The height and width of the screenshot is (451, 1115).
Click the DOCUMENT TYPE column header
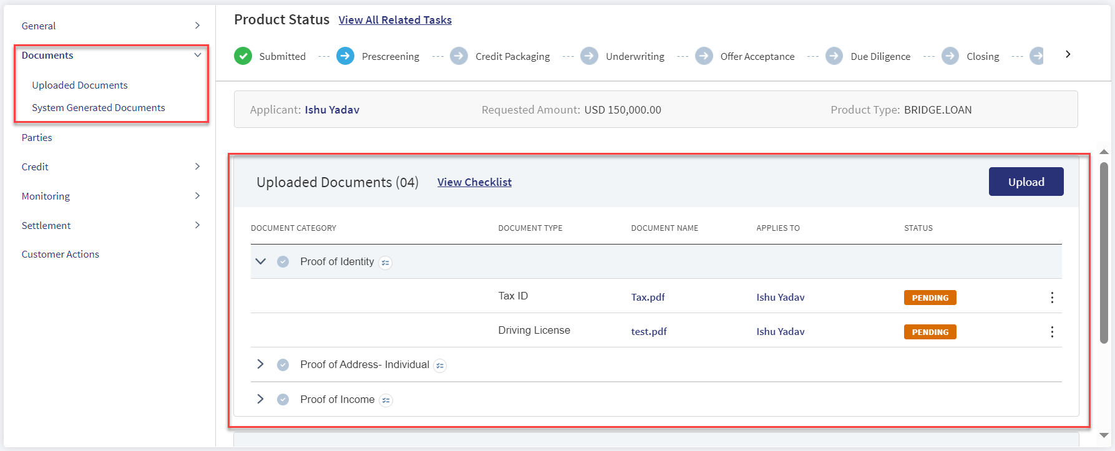pos(530,228)
